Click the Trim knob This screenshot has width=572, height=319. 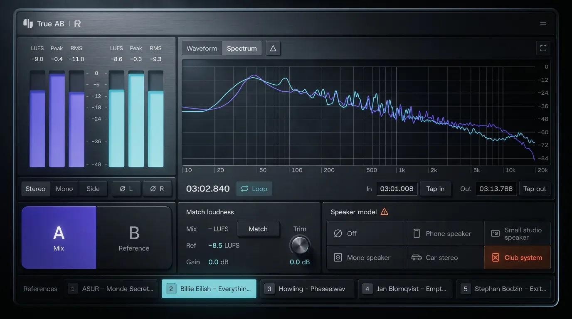pos(300,245)
